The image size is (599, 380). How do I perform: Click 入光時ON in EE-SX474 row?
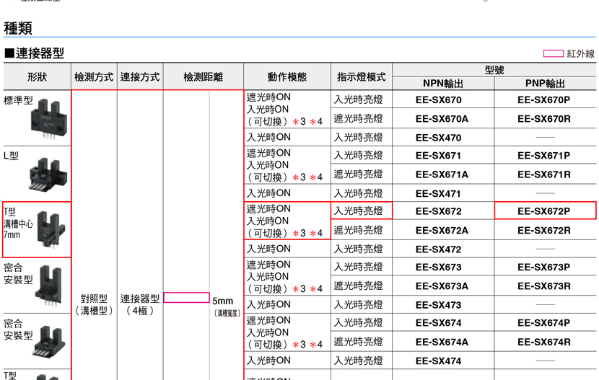(268, 361)
